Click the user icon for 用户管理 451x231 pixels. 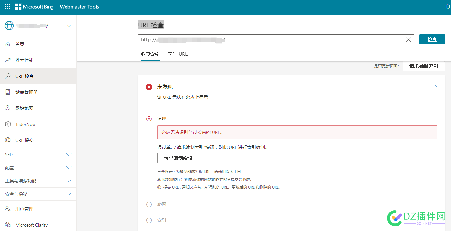[8, 209]
